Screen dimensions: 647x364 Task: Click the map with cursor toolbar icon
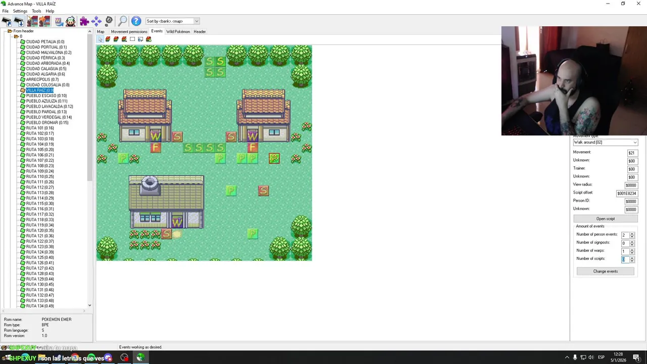[x=32, y=21]
